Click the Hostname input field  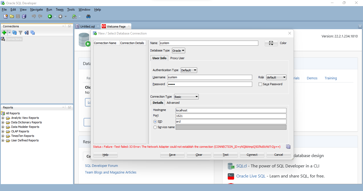(x=231, y=110)
